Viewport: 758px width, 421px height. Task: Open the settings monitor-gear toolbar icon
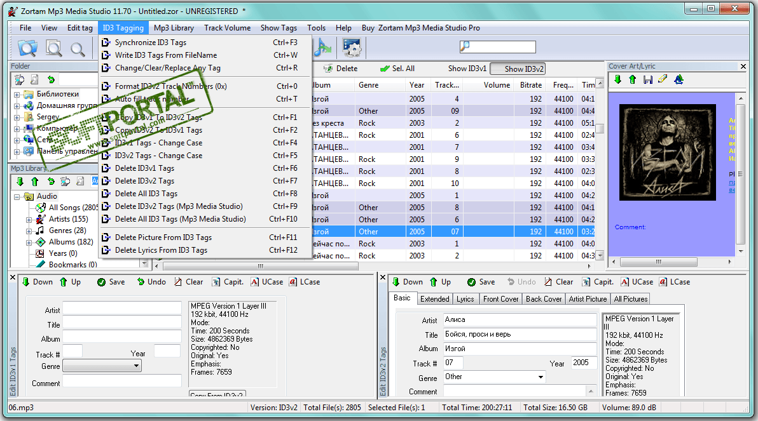352,48
